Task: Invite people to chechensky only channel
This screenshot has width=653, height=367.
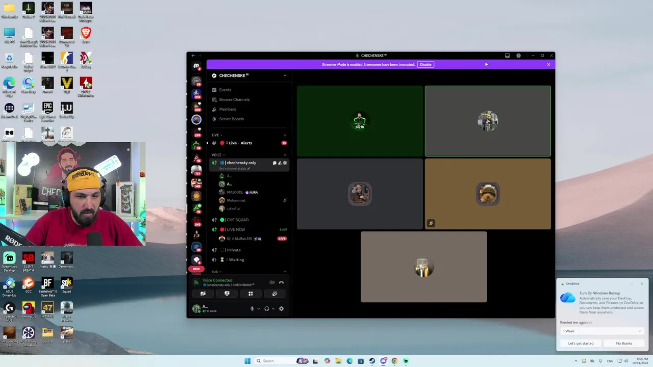Action: (280, 163)
